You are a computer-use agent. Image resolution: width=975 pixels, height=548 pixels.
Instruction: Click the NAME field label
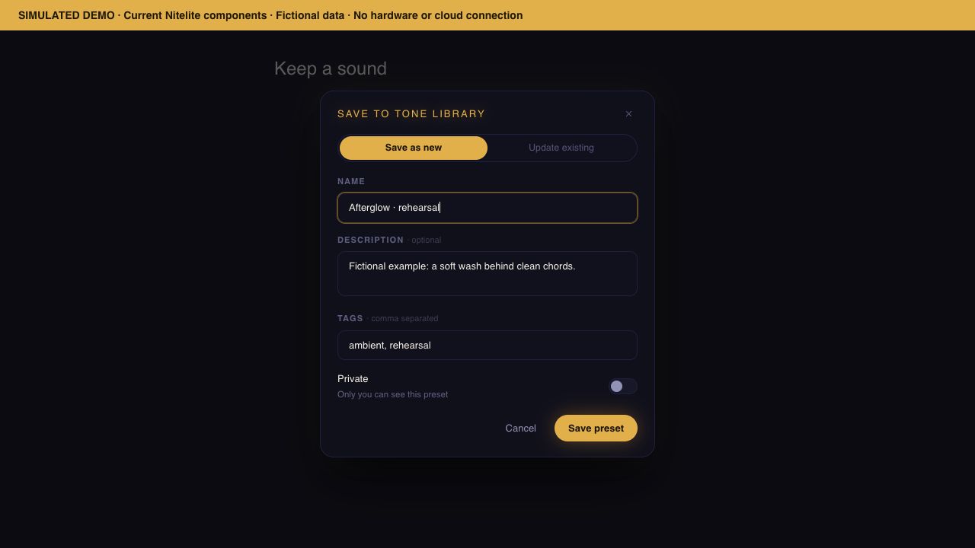point(351,181)
